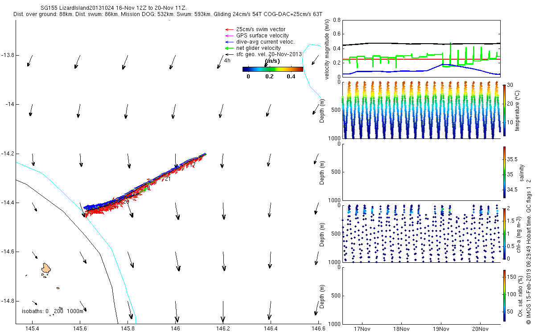
Task: Click the large orange Lizard Island shape
Action: [46, 268]
